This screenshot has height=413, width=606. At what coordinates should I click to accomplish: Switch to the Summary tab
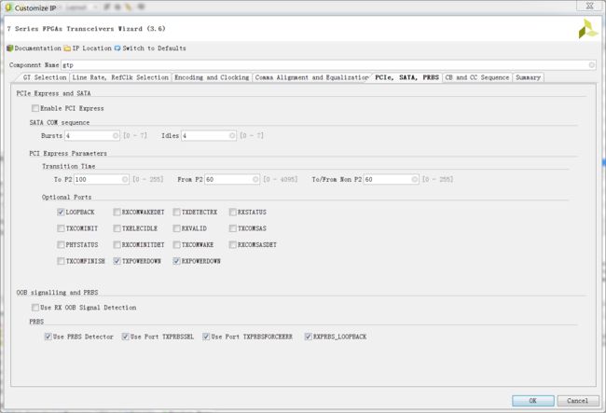[x=528, y=77]
